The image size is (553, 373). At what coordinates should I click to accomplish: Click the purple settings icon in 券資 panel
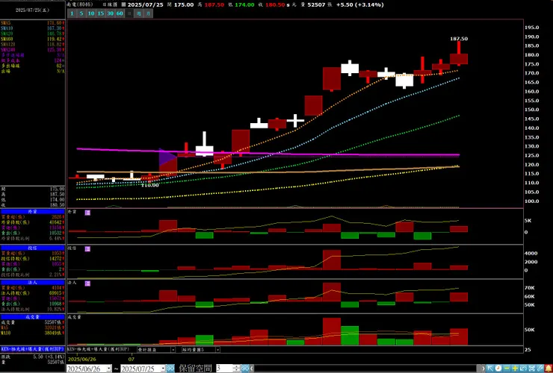coord(87,213)
